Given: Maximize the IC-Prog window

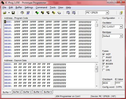Looking at the screenshot, I should (x=114, y=2).
